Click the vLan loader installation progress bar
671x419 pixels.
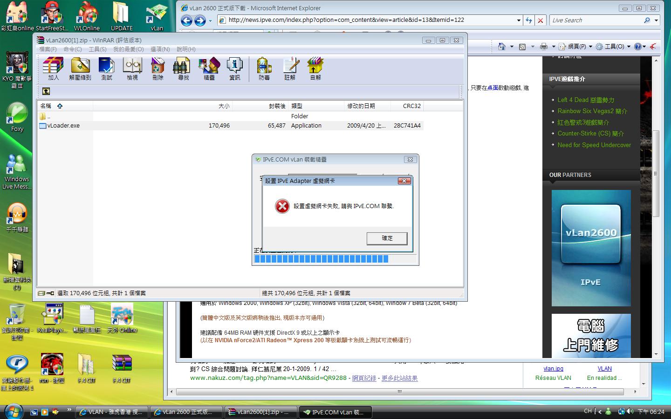click(335, 259)
